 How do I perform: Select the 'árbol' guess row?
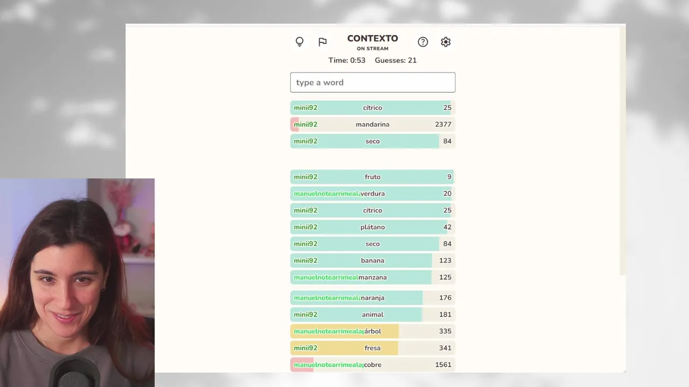tap(372, 331)
